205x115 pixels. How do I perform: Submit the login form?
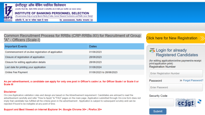click(x=158, y=111)
